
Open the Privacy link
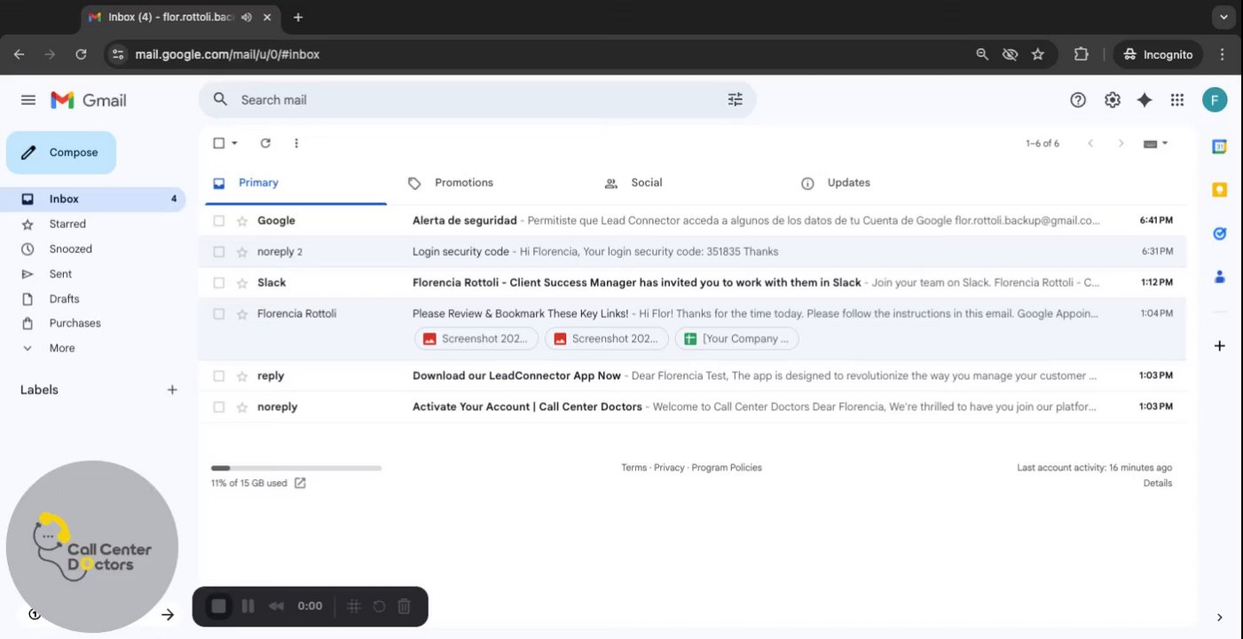click(x=669, y=468)
